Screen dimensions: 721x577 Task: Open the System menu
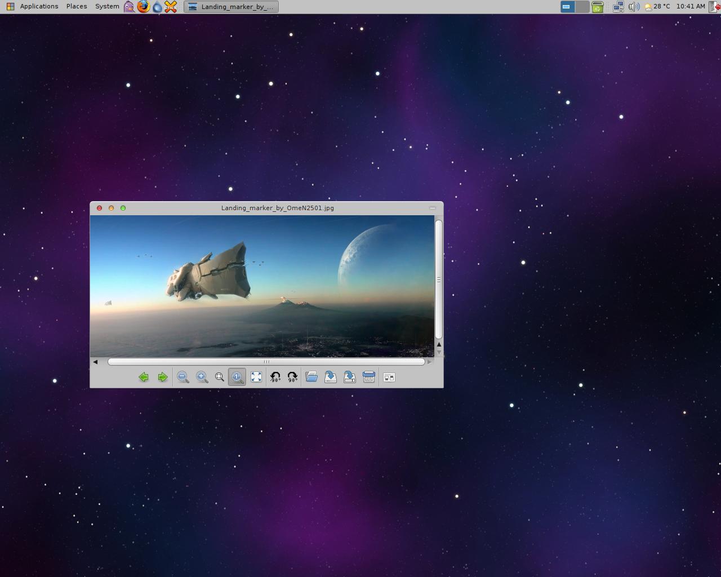tap(107, 6)
